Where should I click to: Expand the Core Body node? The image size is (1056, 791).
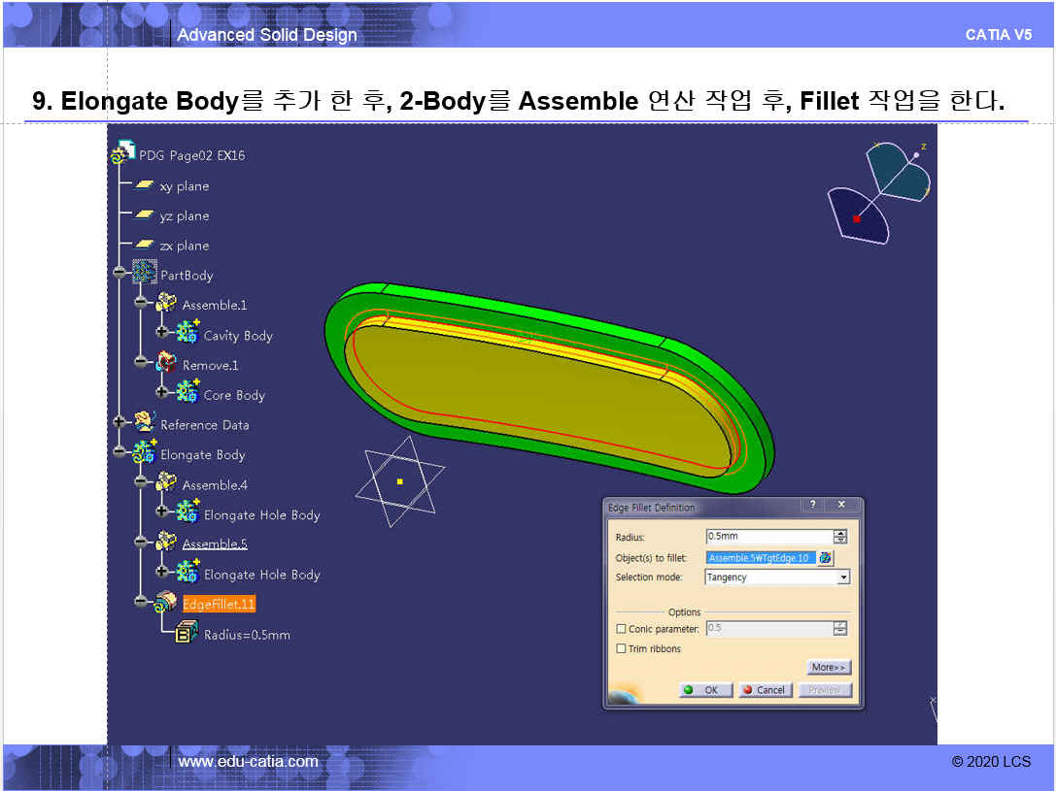point(162,394)
